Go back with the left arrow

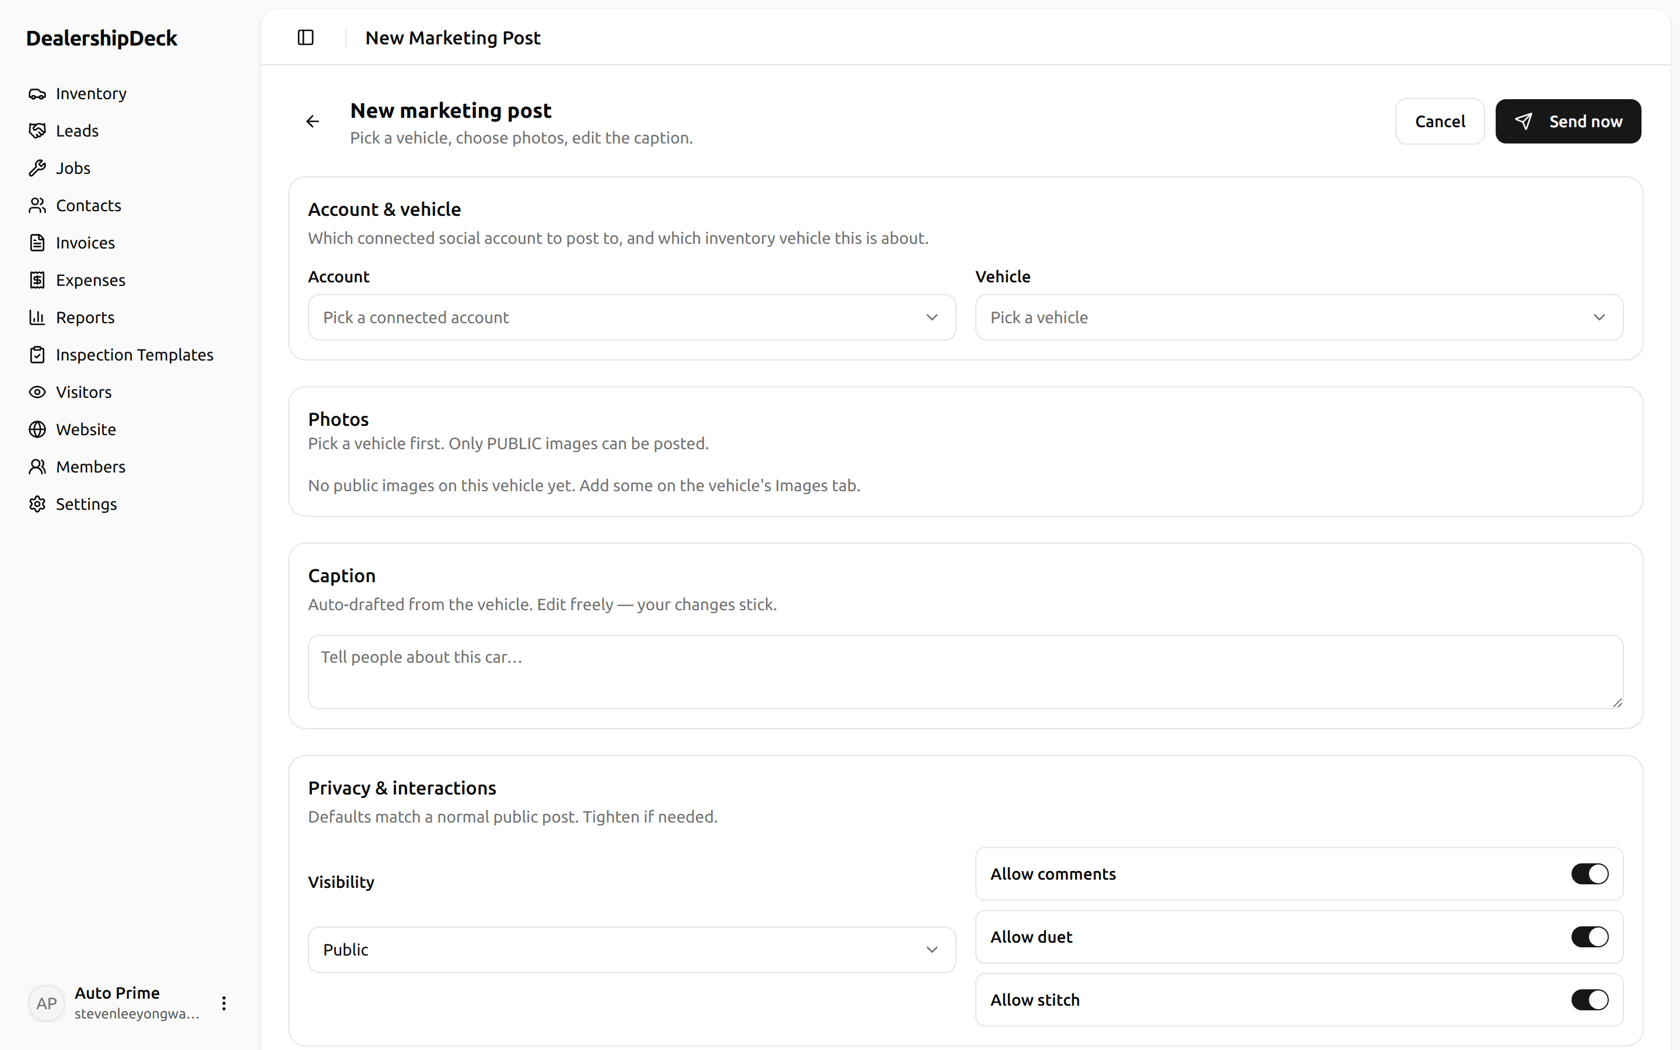(313, 121)
